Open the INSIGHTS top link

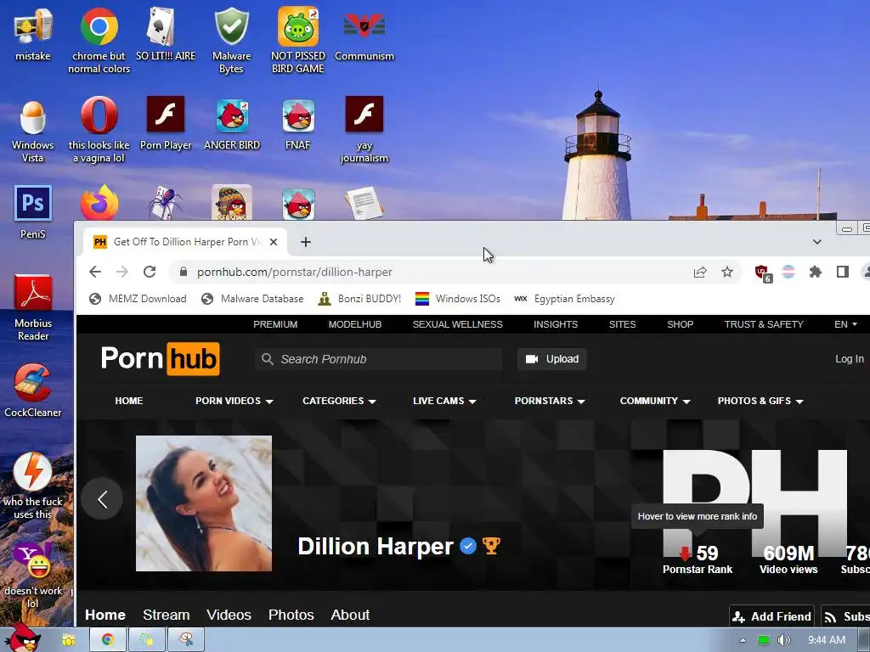tap(556, 324)
